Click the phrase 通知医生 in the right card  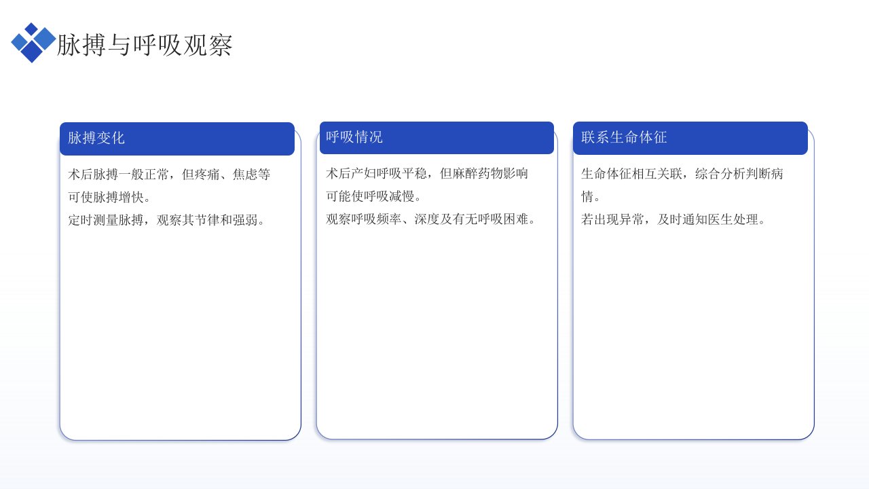click(x=707, y=219)
